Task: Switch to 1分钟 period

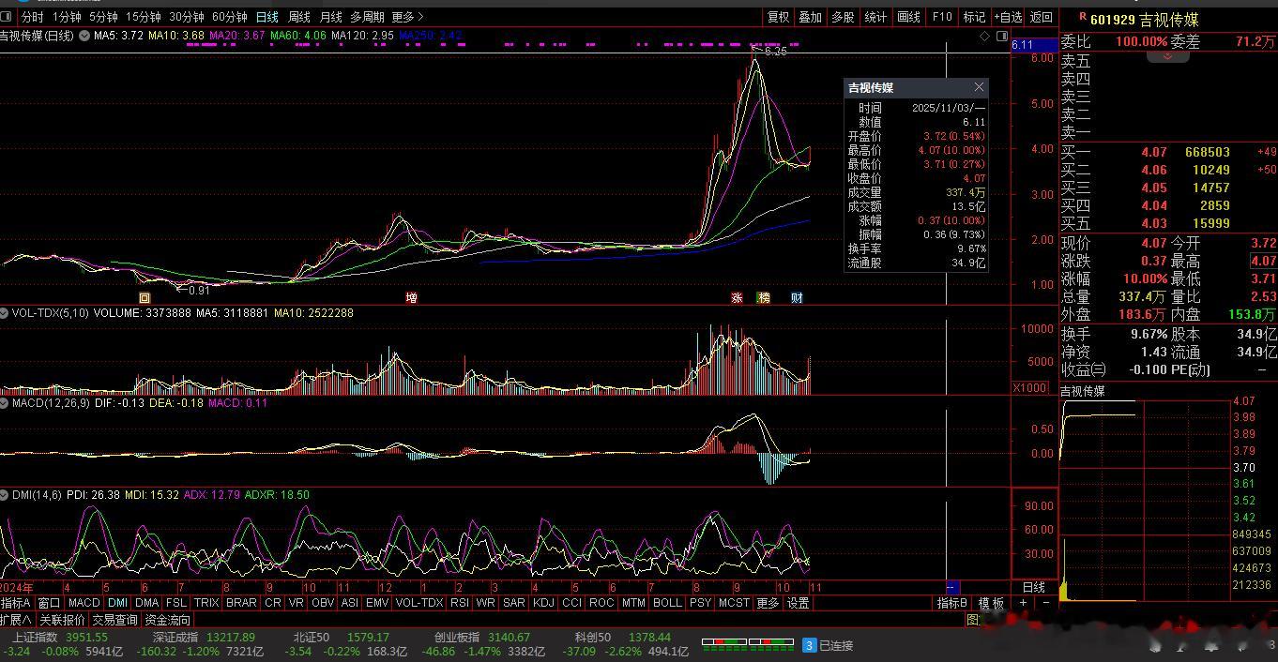Action: (x=67, y=17)
